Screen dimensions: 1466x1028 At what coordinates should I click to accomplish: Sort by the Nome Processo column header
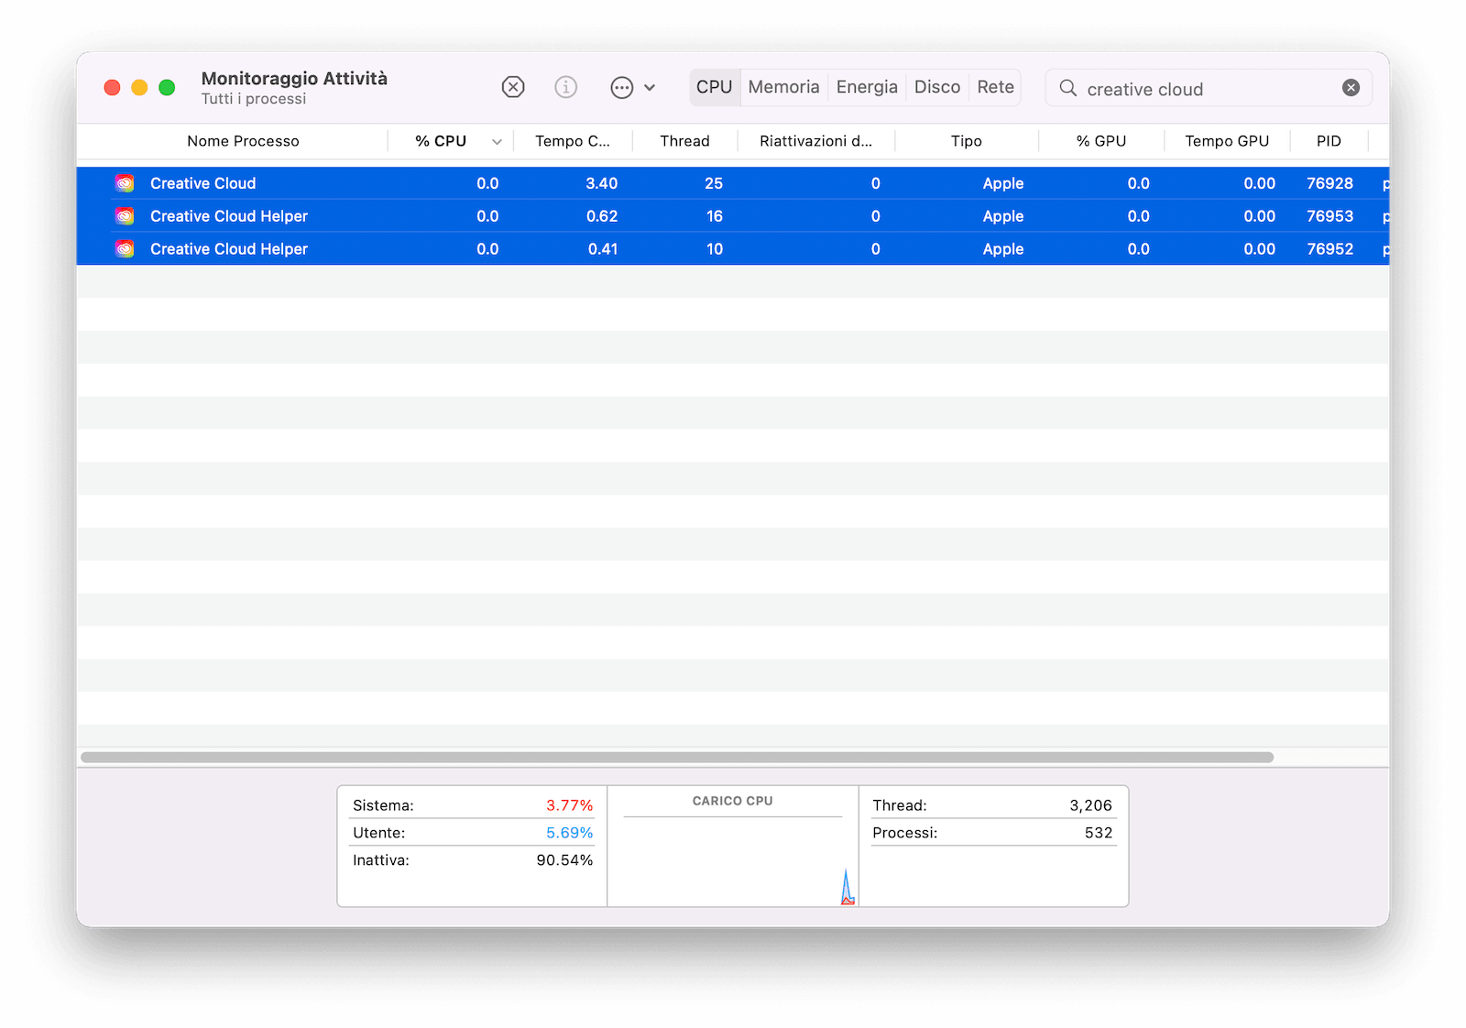click(243, 141)
